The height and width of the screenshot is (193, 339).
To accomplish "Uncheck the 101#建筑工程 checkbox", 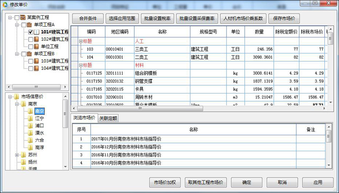I will pos(31,32).
